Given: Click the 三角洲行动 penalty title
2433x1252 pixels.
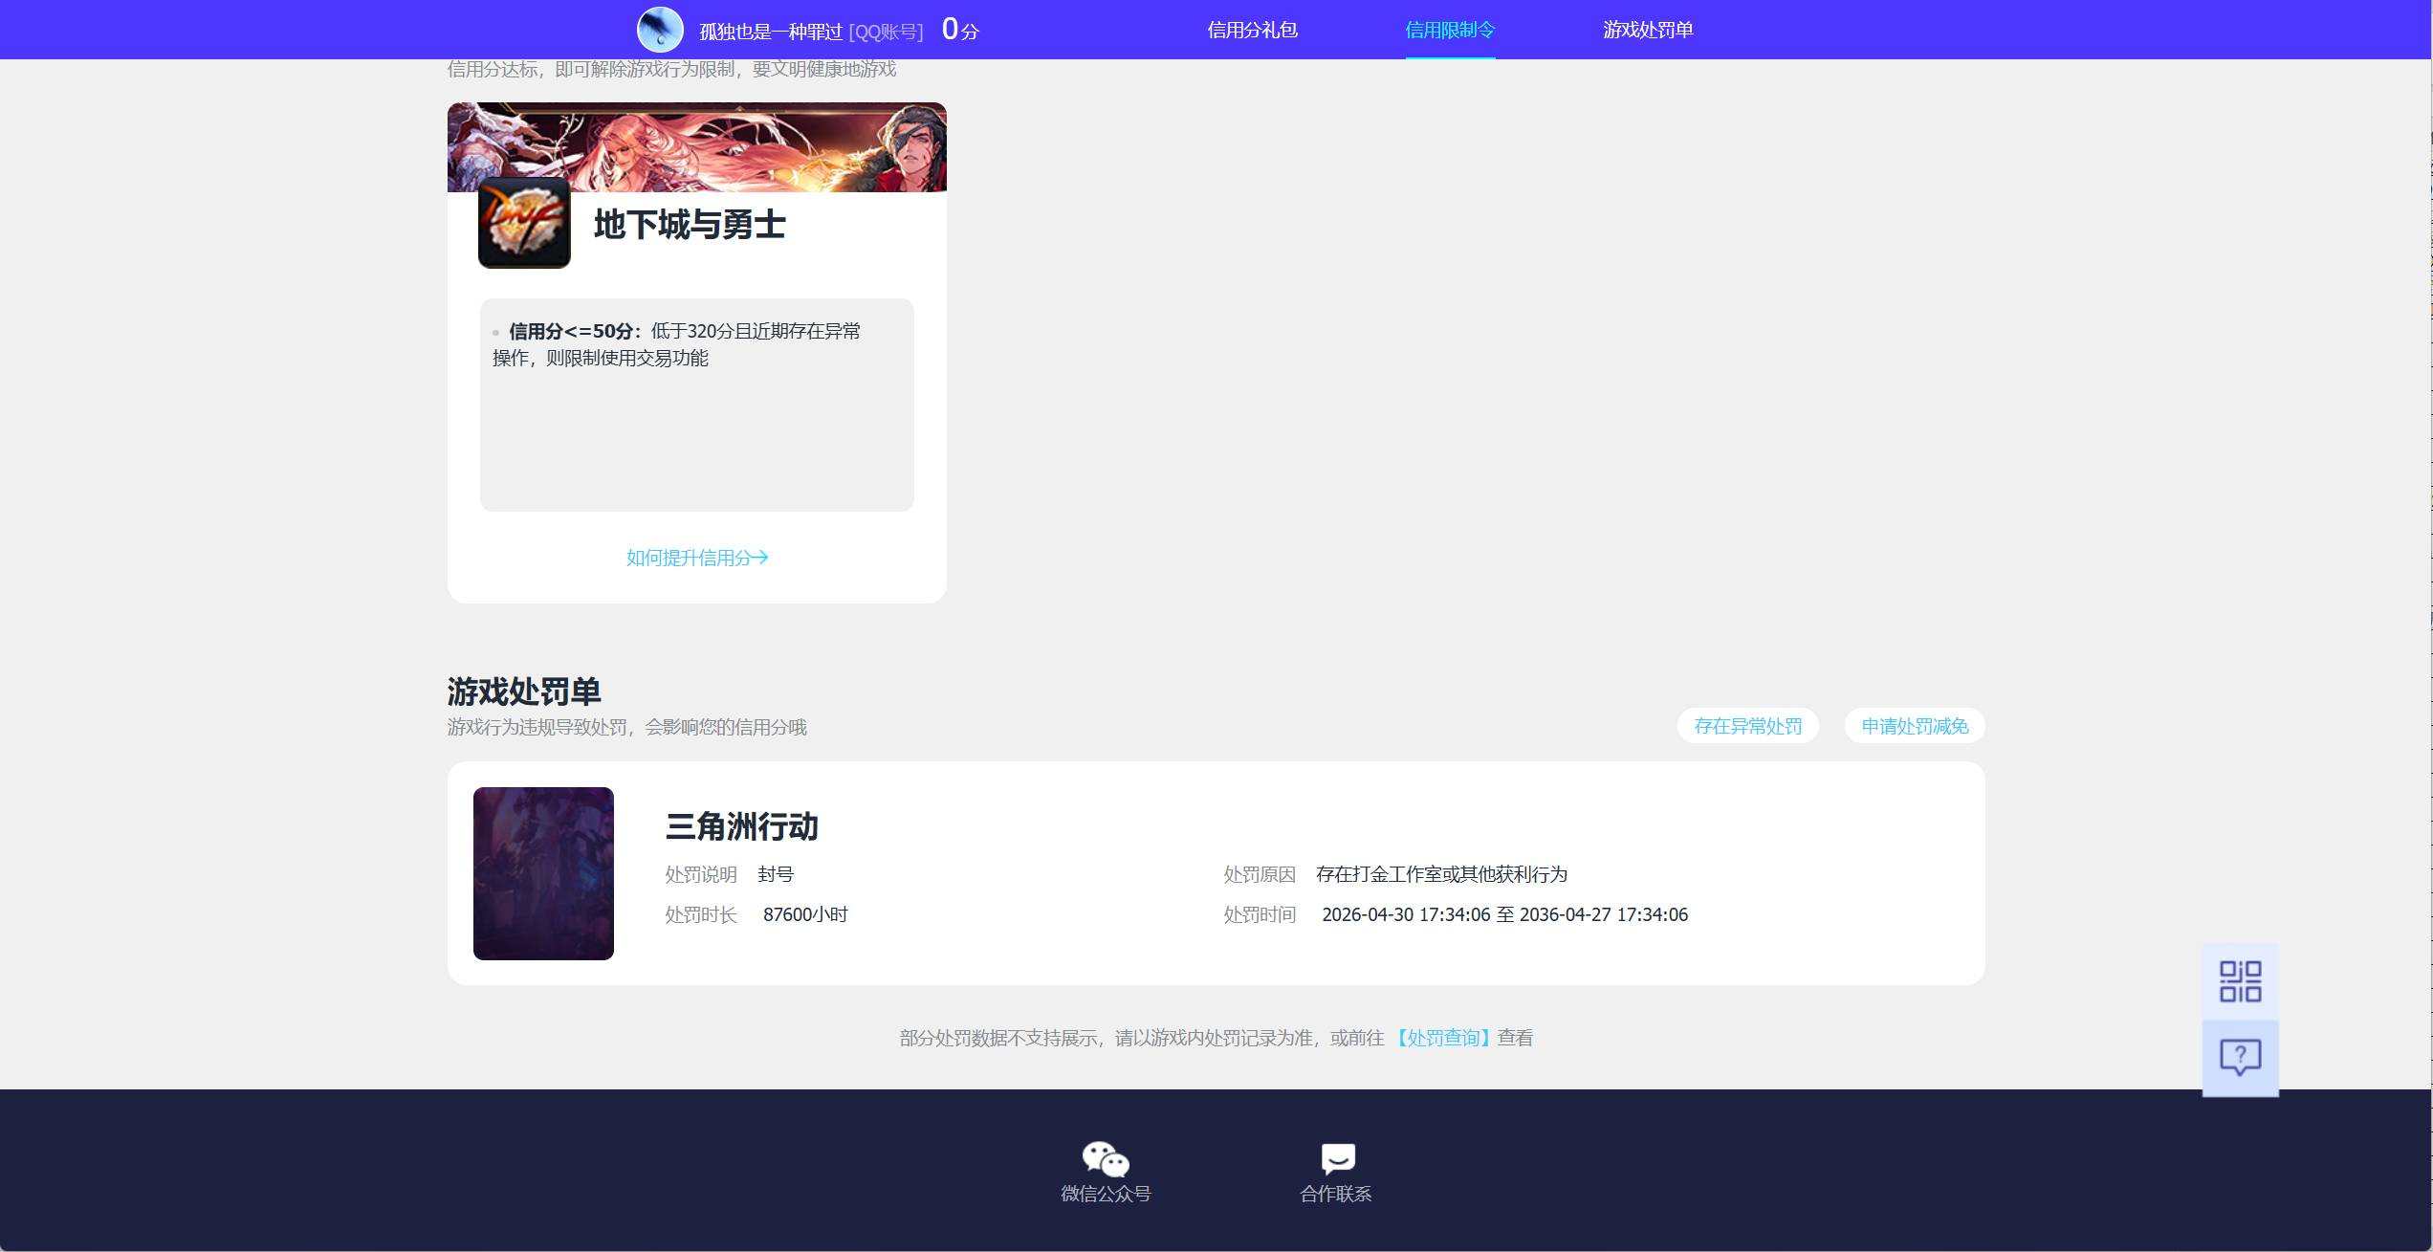Looking at the screenshot, I should click(742, 826).
